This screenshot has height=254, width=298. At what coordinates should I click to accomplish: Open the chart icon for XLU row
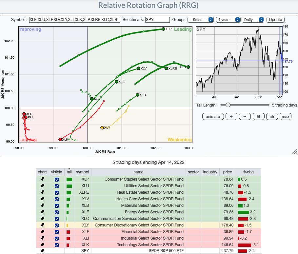coord(42,186)
